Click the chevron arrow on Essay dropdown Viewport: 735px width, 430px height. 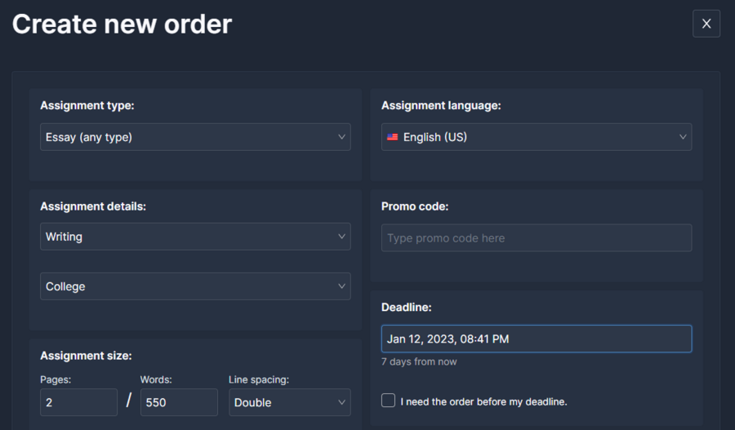click(341, 137)
